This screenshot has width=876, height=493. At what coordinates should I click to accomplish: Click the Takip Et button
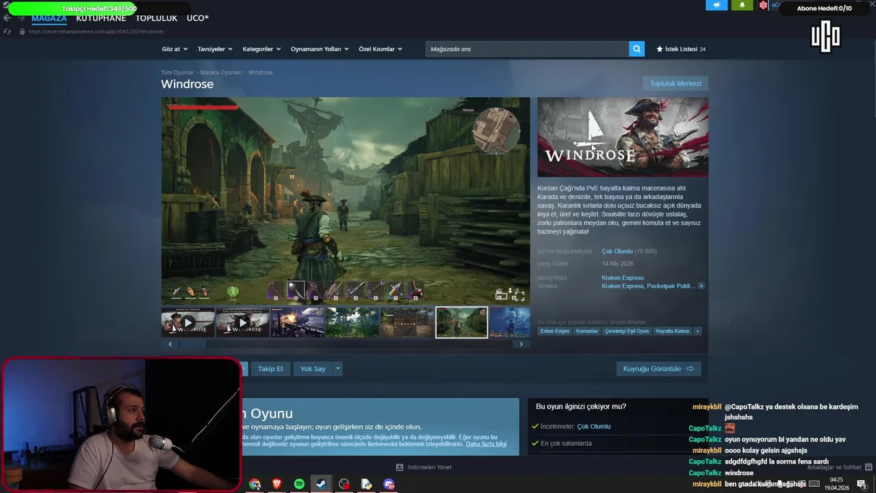270,368
